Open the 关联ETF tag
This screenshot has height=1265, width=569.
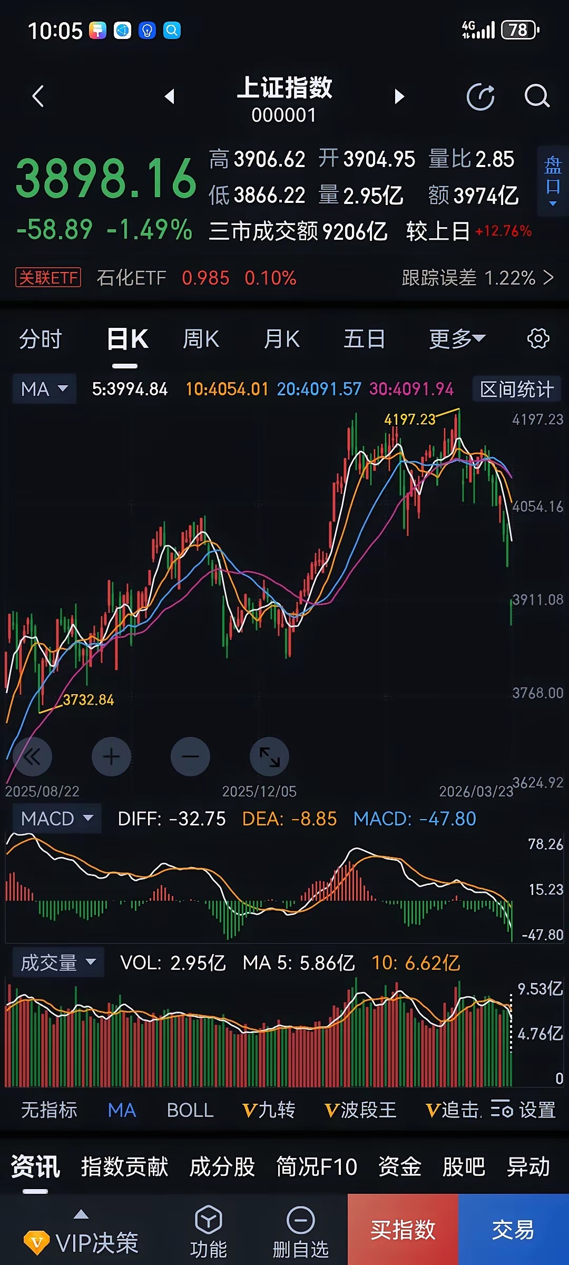pyautogui.click(x=48, y=277)
